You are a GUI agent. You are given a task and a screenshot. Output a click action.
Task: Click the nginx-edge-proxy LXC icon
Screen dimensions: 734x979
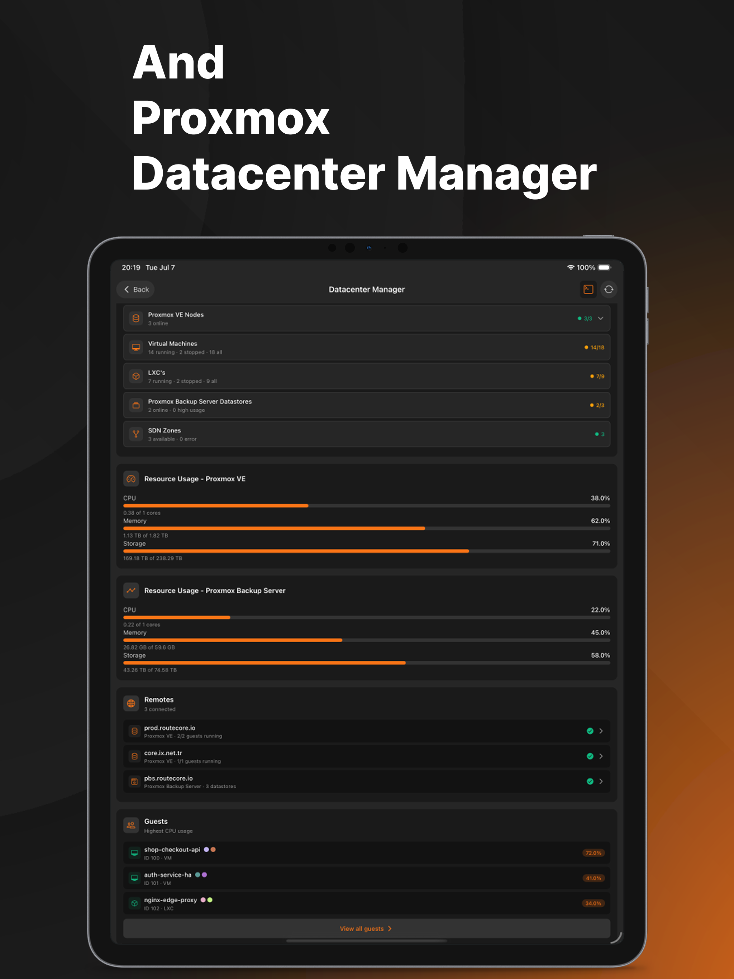point(135,903)
